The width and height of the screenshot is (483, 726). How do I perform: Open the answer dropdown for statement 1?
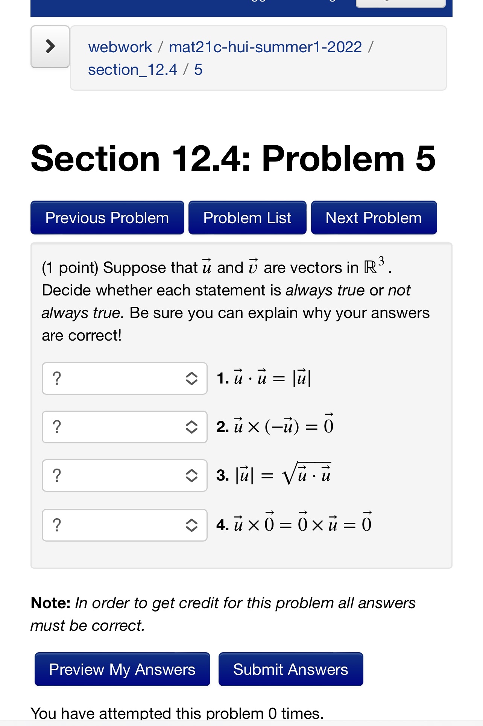125,378
